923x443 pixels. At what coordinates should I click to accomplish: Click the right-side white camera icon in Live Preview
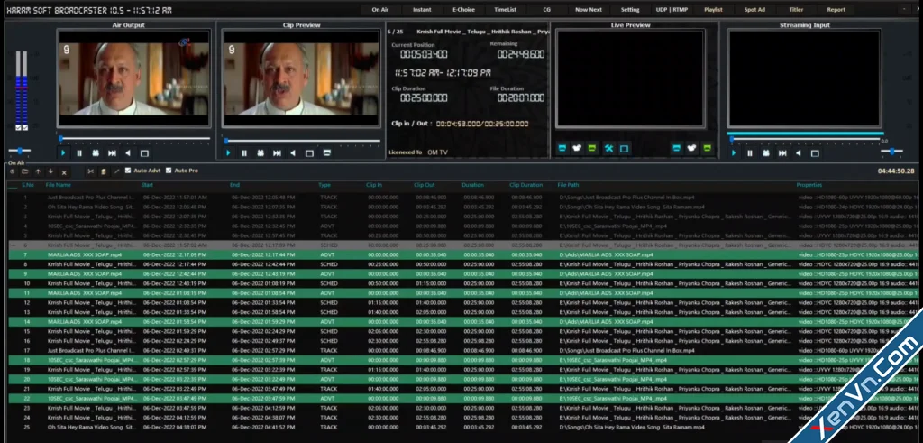[691, 149]
